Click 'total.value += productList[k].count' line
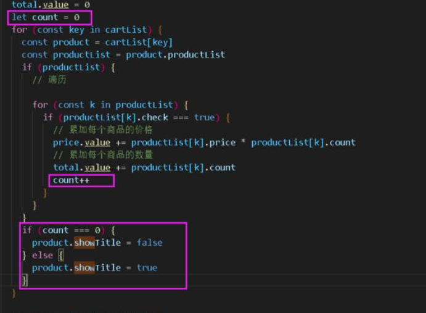Image resolution: width=426 pixels, height=313 pixels. pyautogui.click(x=144, y=167)
